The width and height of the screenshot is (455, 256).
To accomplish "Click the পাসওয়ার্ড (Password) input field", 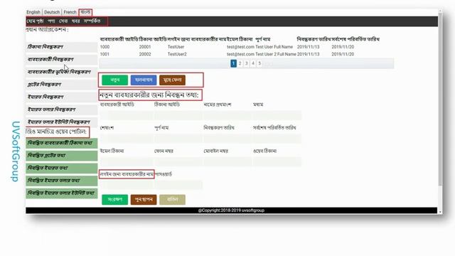I will tap(178, 185).
